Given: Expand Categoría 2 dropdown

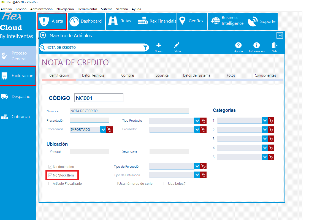Looking at the screenshot, I should click(x=265, y=130).
